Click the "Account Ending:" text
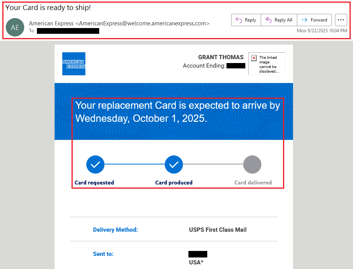Screen dimensions: 353x269 click(204, 66)
